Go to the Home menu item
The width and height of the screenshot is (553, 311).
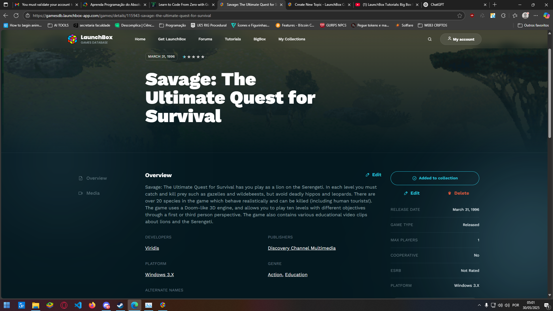click(140, 39)
